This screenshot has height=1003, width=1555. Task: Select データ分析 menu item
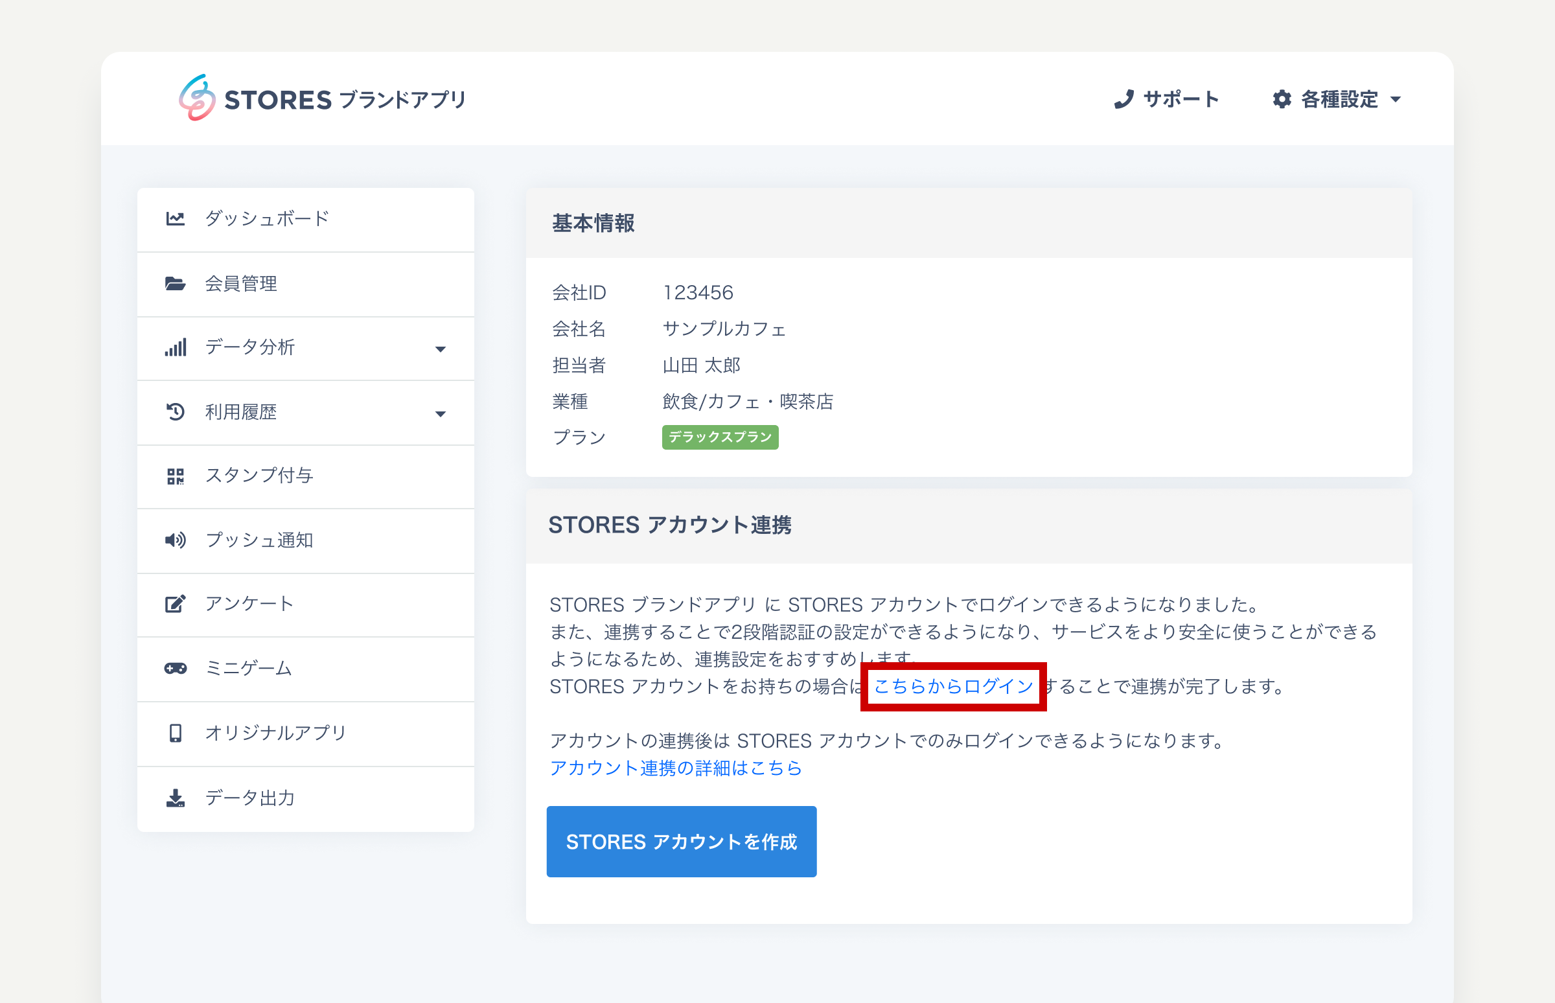click(x=305, y=349)
